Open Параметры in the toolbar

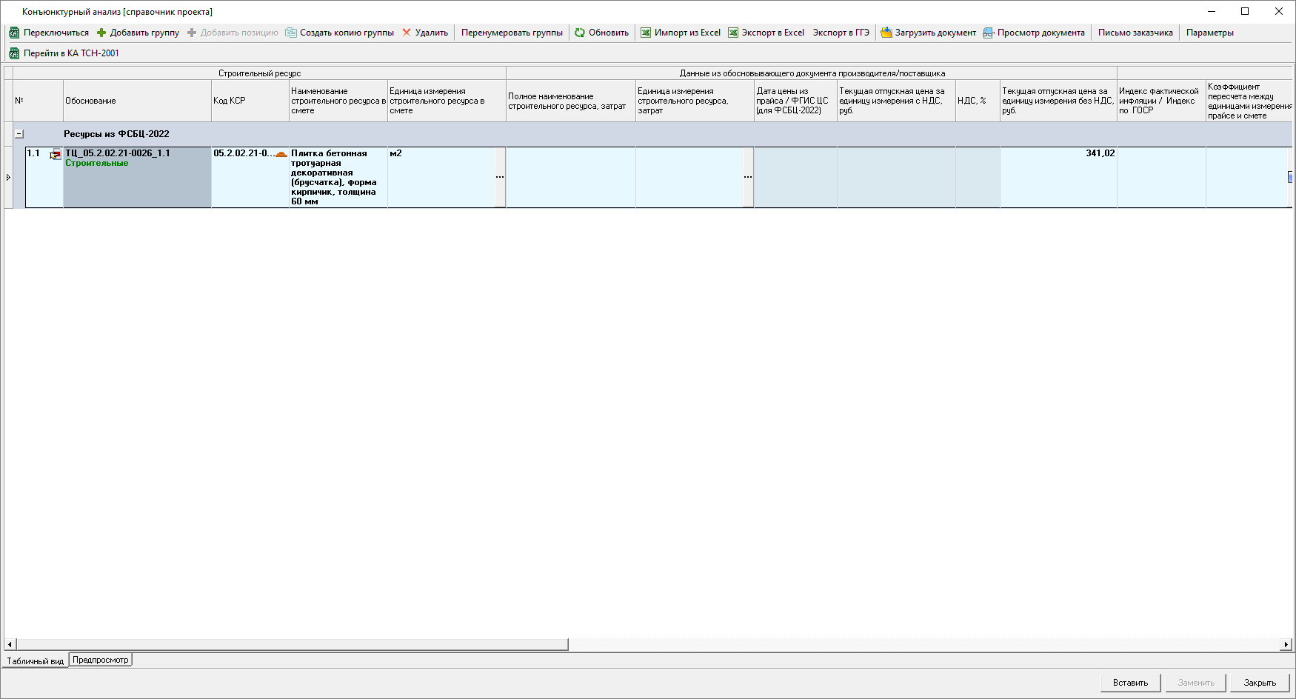click(1209, 33)
